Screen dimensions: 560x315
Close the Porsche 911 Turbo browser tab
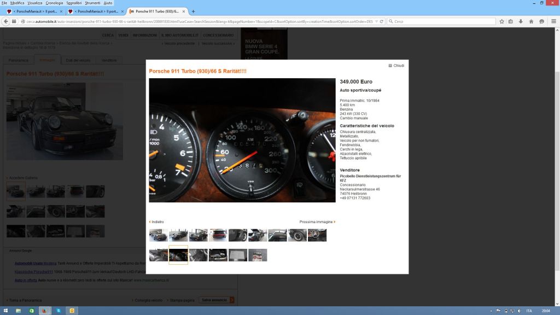tap(184, 11)
